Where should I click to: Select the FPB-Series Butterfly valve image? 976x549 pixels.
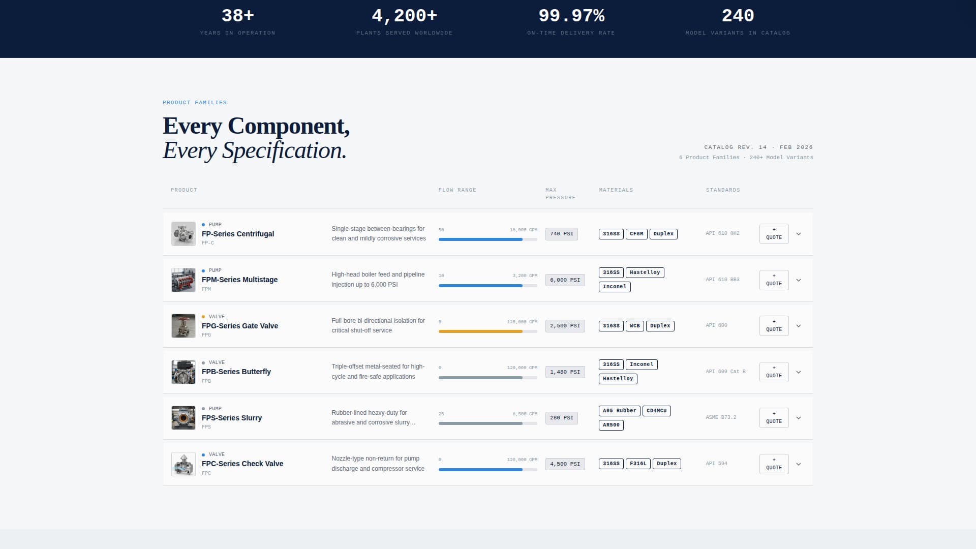tap(184, 372)
